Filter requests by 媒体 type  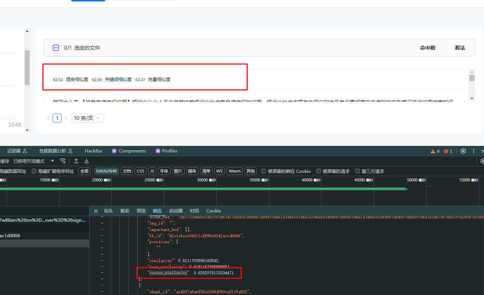(192, 171)
